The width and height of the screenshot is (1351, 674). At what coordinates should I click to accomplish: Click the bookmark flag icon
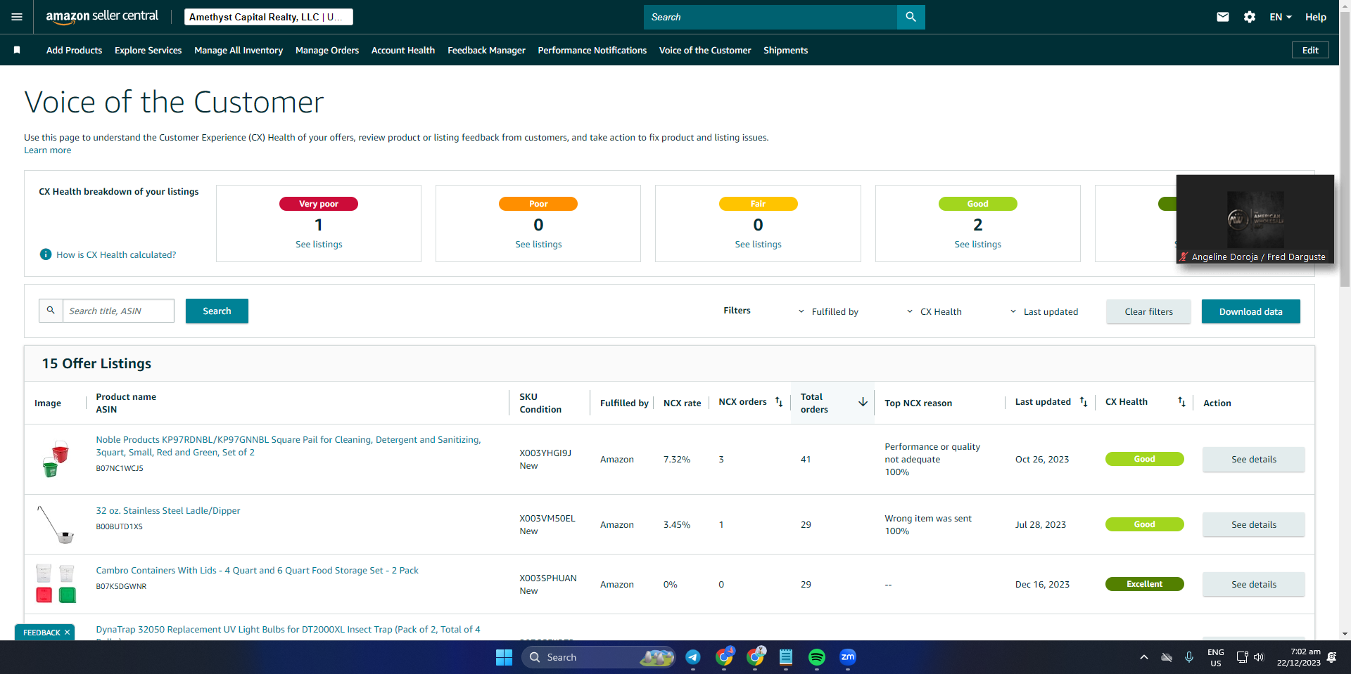point(17,50)
